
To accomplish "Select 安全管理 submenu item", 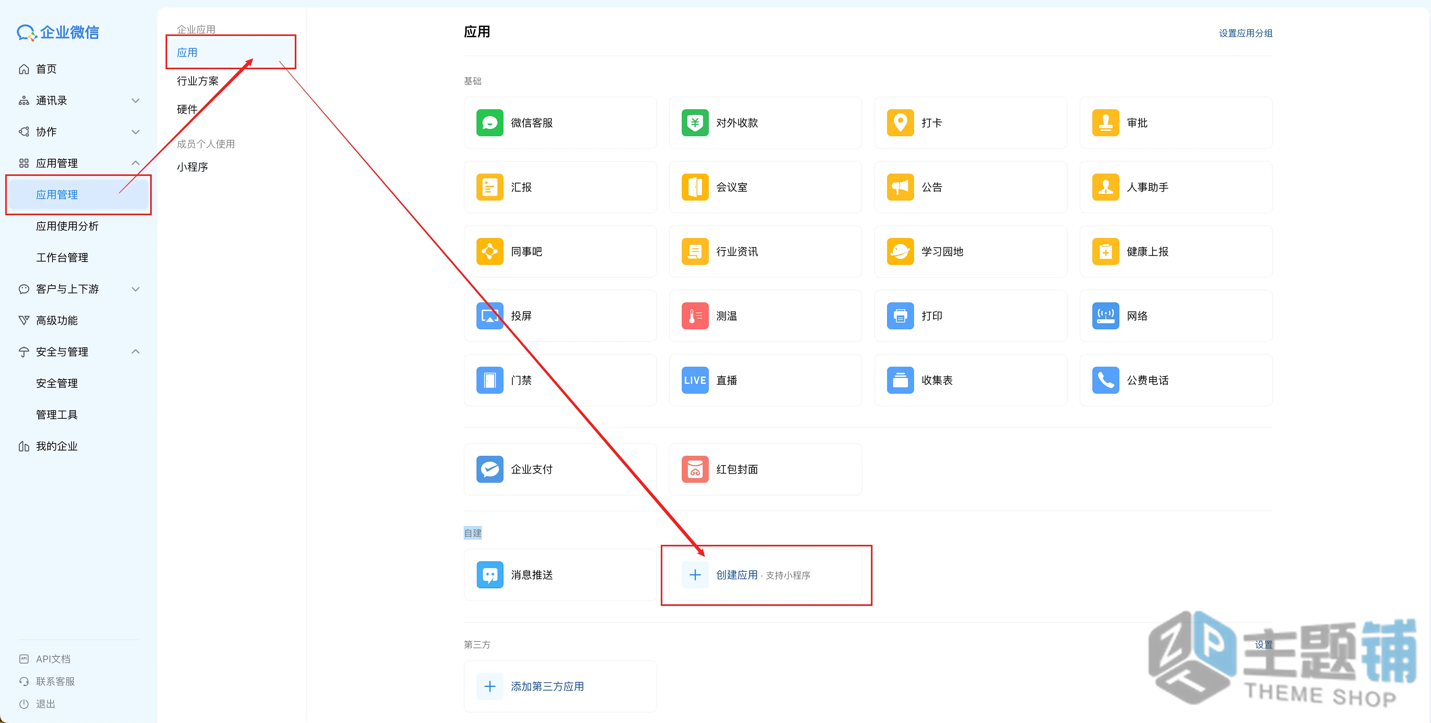I will pyautogui.click(x=57, y=384).
